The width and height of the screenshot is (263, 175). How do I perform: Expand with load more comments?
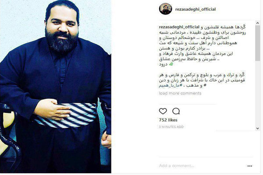tap(180, 93)
